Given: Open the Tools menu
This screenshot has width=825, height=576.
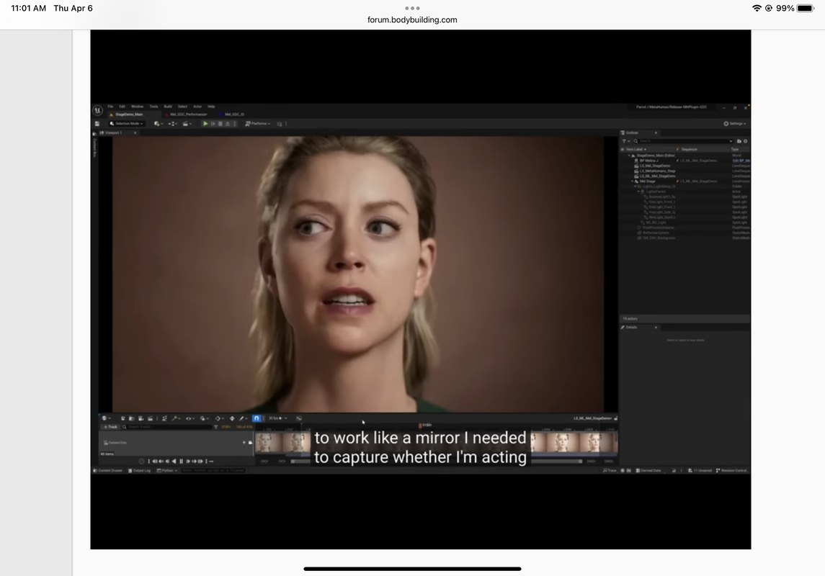Looking at the screenshot, I should click(x=153, y=106).
